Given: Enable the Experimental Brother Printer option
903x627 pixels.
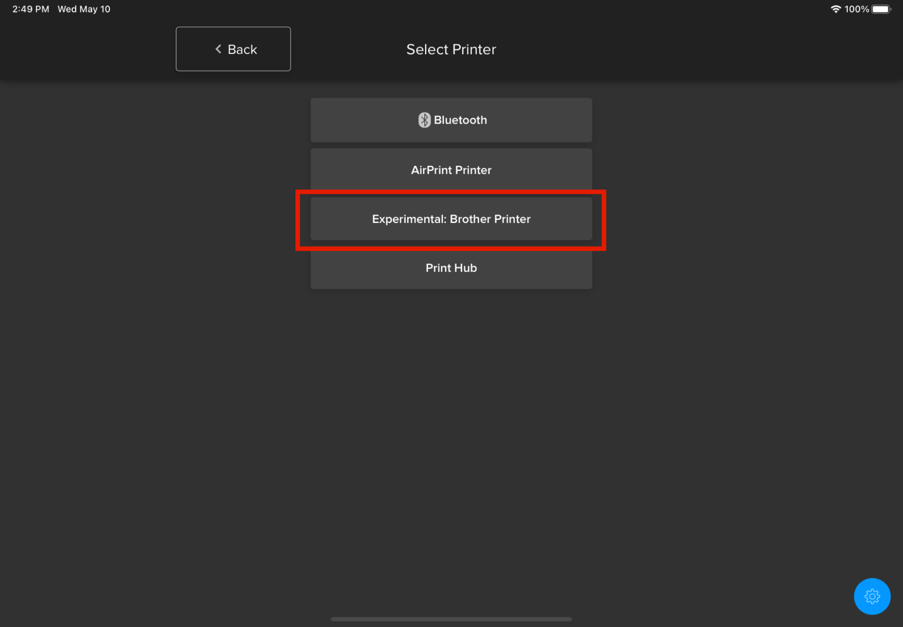Looking at the screenshot, I should click(451, 219).
